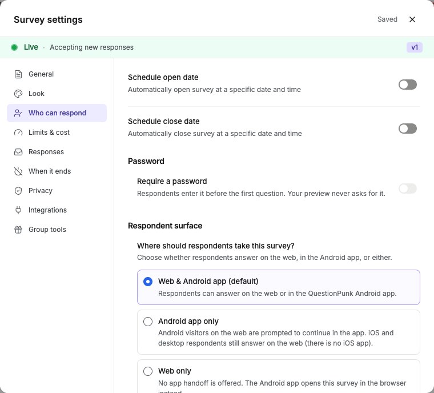The width and height of the screenshot is (434, 393).
Task: Select the Who can respond section
Action: click(x=57, y=113)
